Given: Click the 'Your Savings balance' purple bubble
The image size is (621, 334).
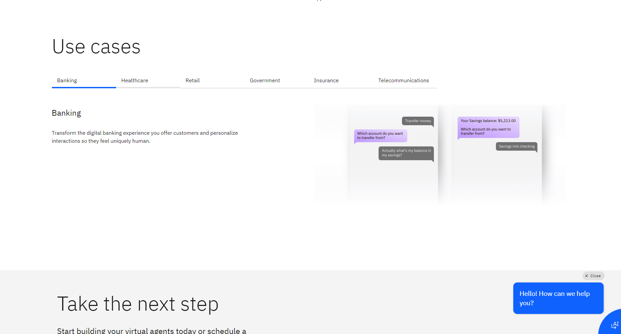Looking at the screenshot, I should point(488,127).
